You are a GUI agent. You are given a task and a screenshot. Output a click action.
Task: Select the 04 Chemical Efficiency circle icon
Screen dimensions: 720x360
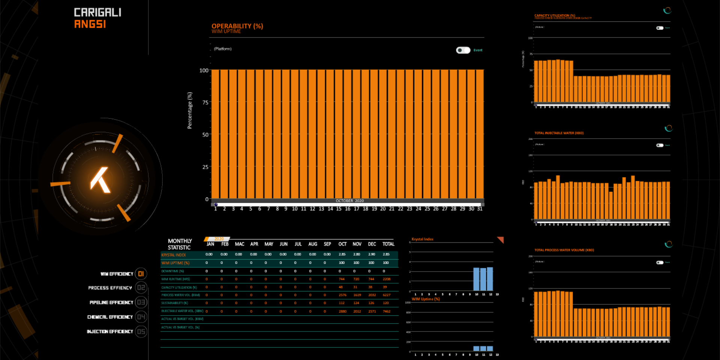coord(141,317)
